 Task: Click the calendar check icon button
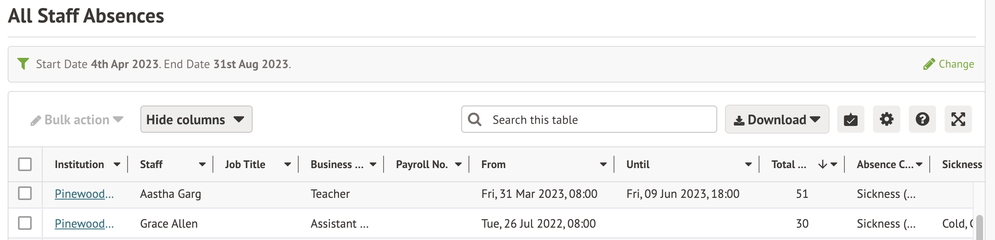point(850,120)
